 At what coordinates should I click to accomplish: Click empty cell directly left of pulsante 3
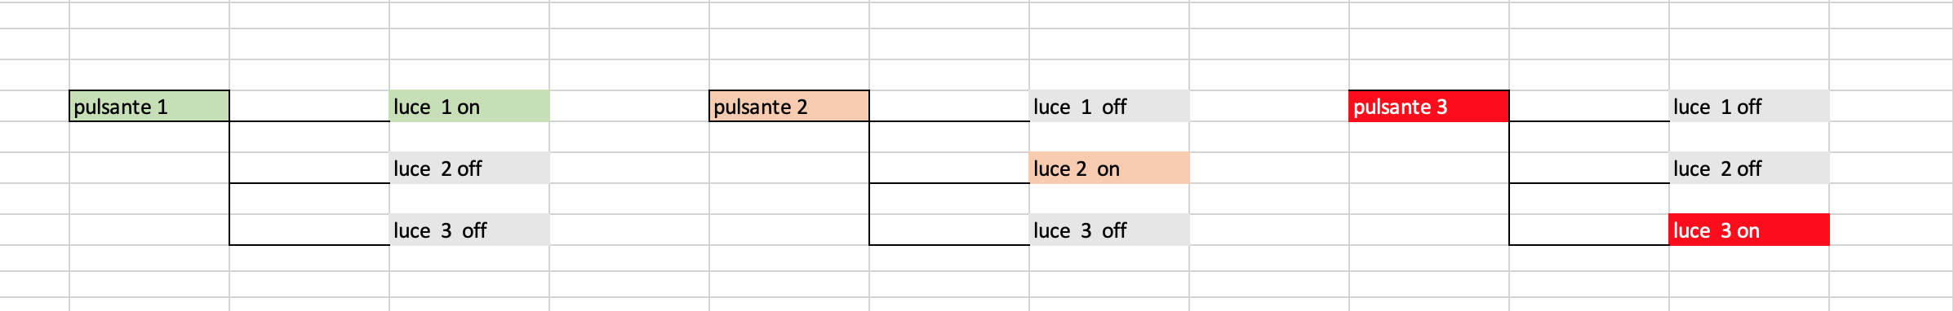click(1269, 106)
